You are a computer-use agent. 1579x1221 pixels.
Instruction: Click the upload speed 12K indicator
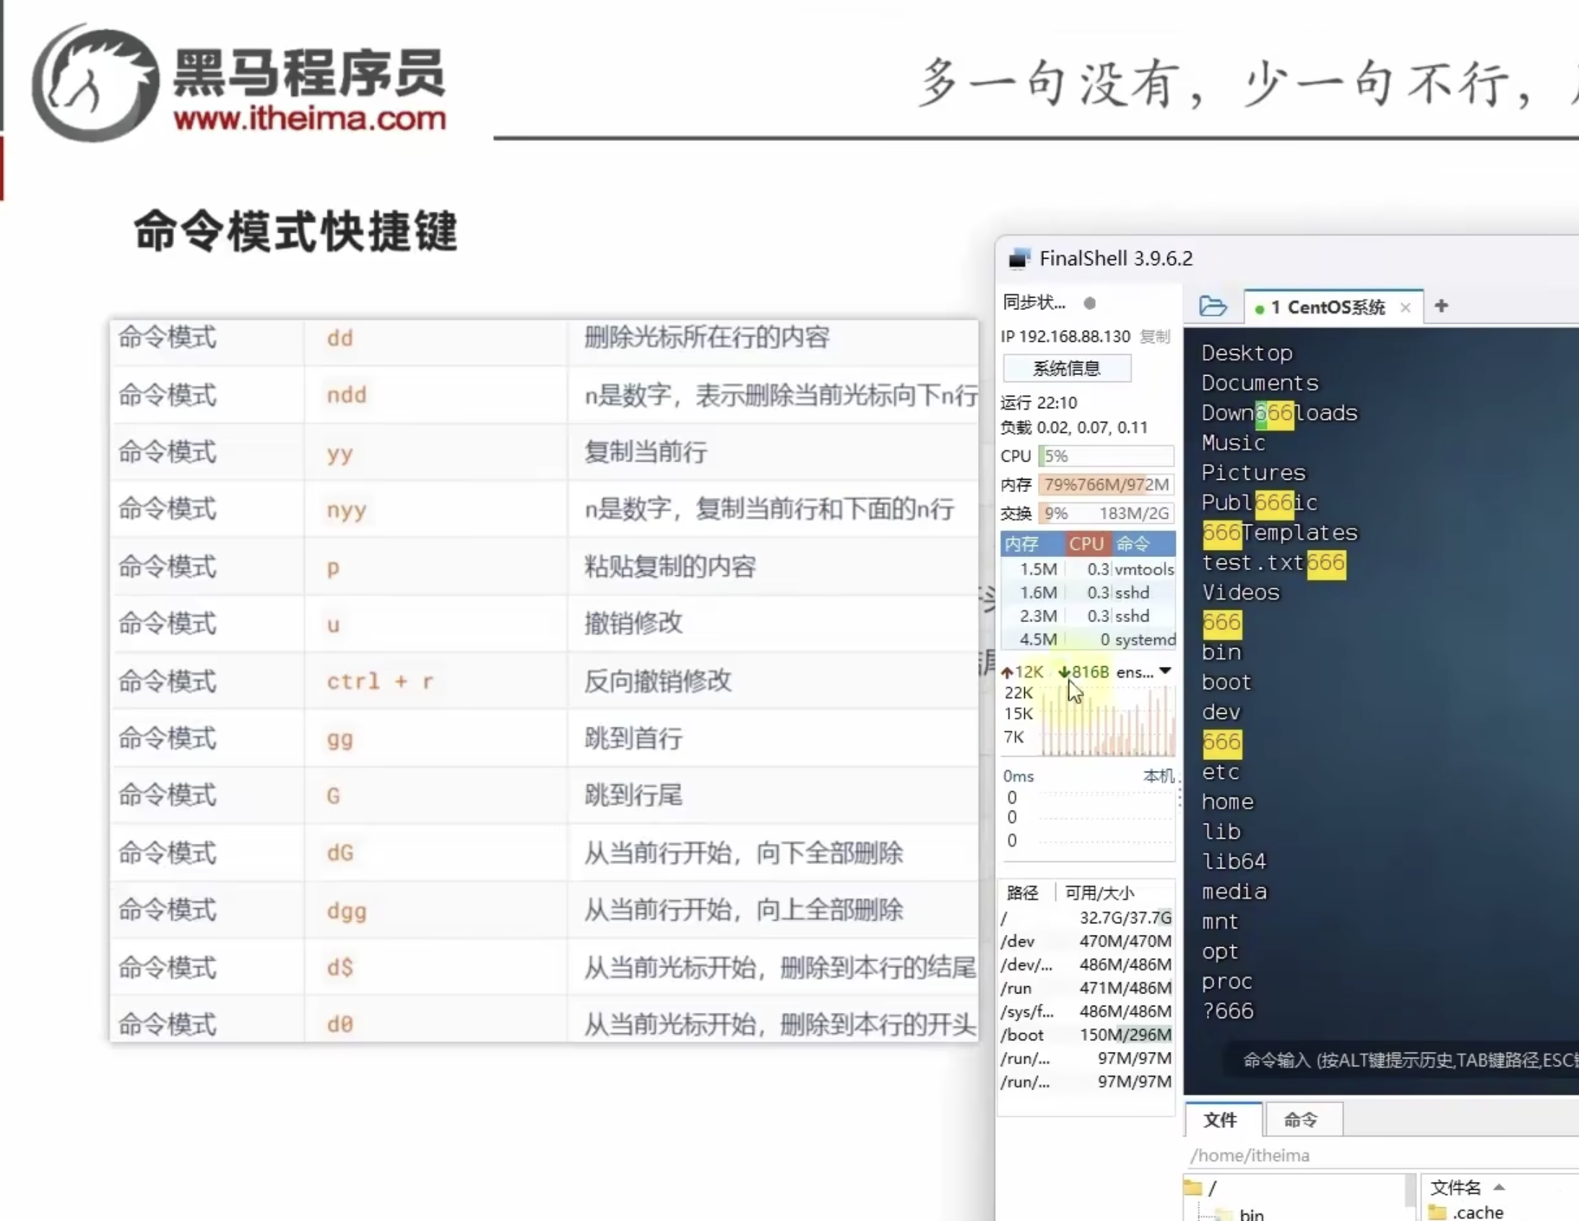(x=1022, y=672)
